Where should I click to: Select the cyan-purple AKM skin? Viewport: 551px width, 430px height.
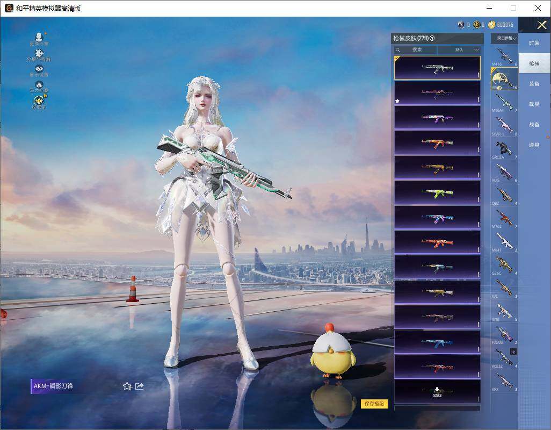tap(437, 218)
